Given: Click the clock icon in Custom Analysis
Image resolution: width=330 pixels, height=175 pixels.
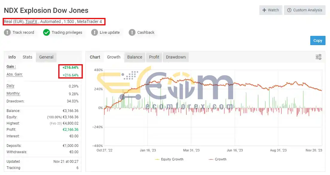Looking at the screenshot, I should [x=289, y=10].
